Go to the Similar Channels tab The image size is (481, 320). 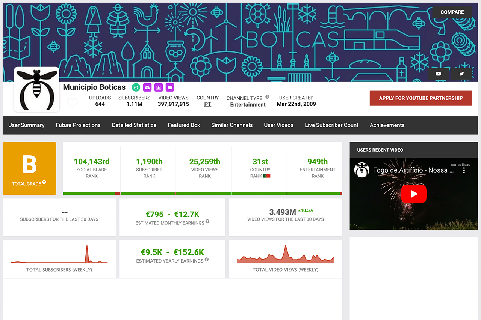point(232,125)
